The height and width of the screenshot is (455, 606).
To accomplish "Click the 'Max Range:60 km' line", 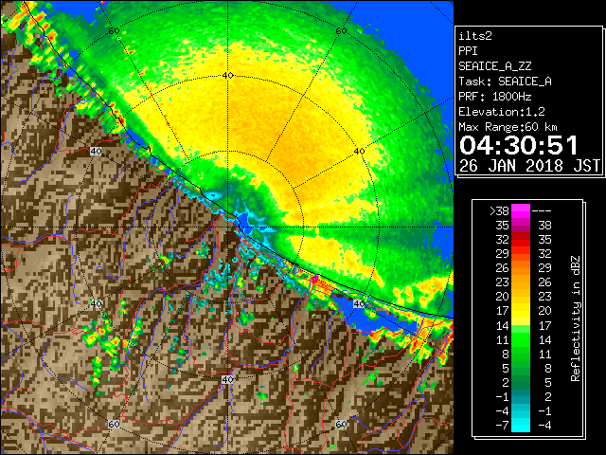I will pos(508,127).
